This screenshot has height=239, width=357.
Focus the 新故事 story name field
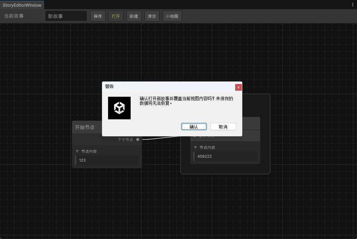(x=66, y=16)
